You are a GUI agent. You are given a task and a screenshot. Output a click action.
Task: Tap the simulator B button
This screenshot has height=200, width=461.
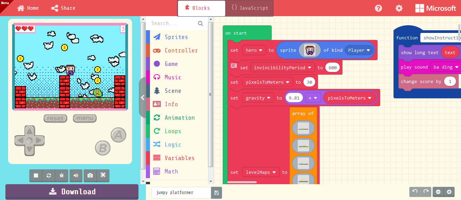click(103, 148)
